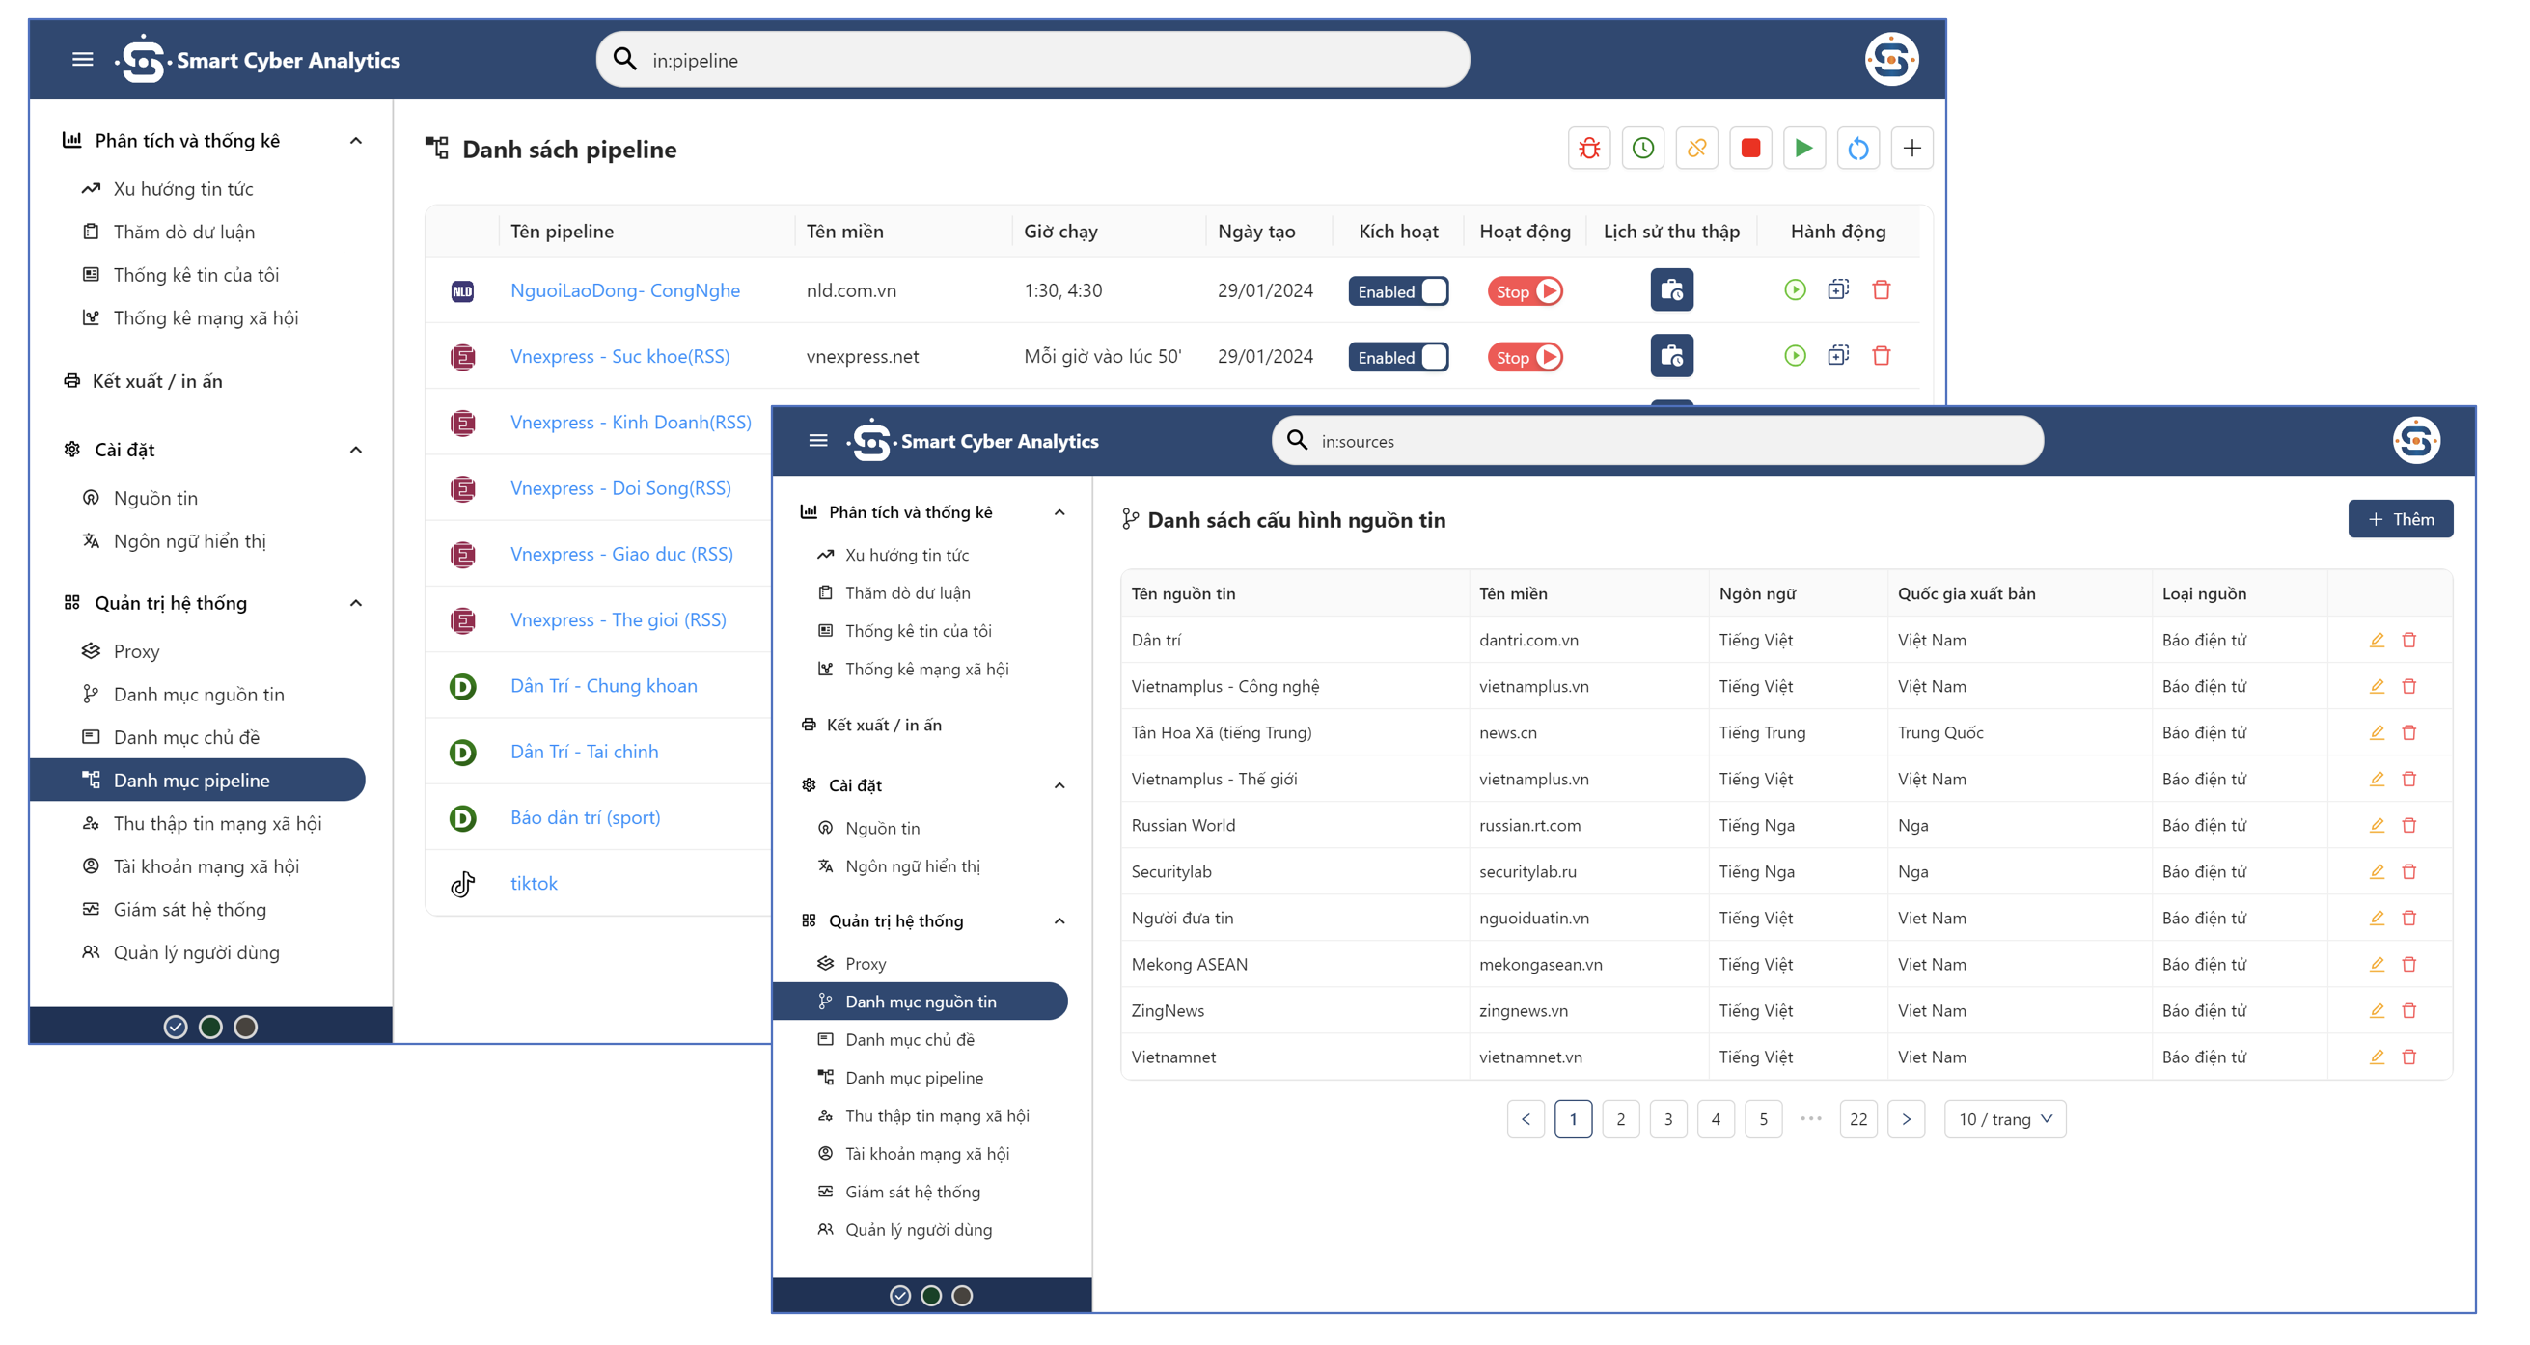Collapse Quản trị hệ thống in pipeline window
This screenshot has width=2530, height=1345.
[x=355, y=604]
